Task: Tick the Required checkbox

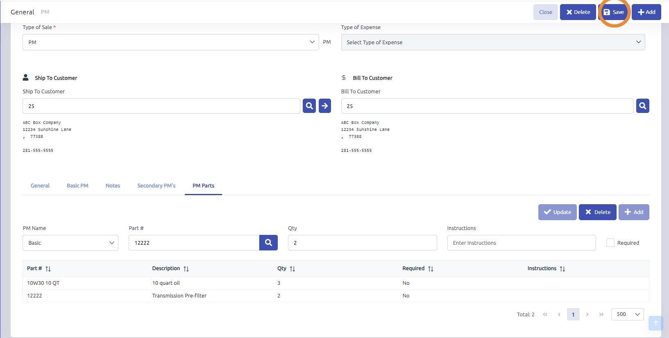Action: (610, 243)
